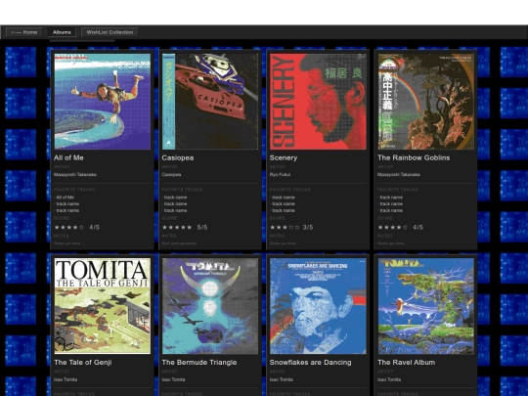This screenshot has width=528, height=396.
Task: Click artist name Casiopea below ARTIST label
Action: [x=171, y=174]
